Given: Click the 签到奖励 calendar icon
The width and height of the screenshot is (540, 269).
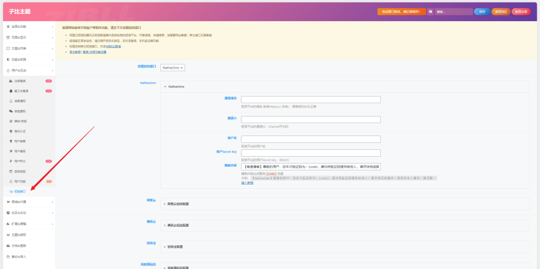Looking at the screenshot, I should (x=11, y=171).
